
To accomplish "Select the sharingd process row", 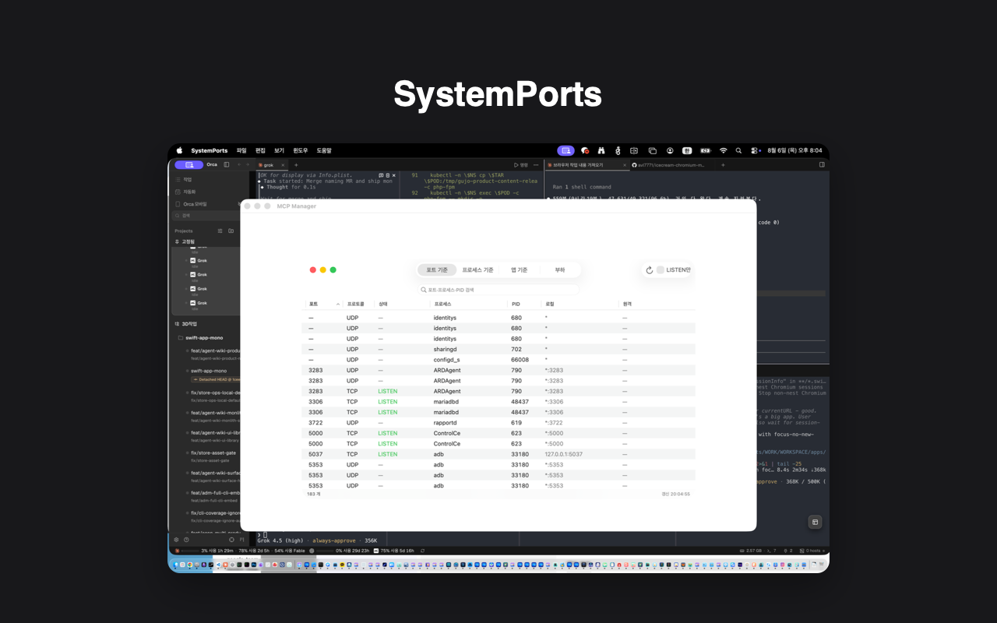I will (x=498, y=350).
